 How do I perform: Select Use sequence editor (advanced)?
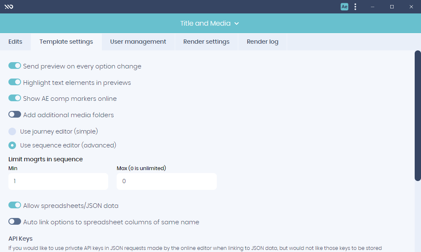pyautogui.click(x=13, y=145)
